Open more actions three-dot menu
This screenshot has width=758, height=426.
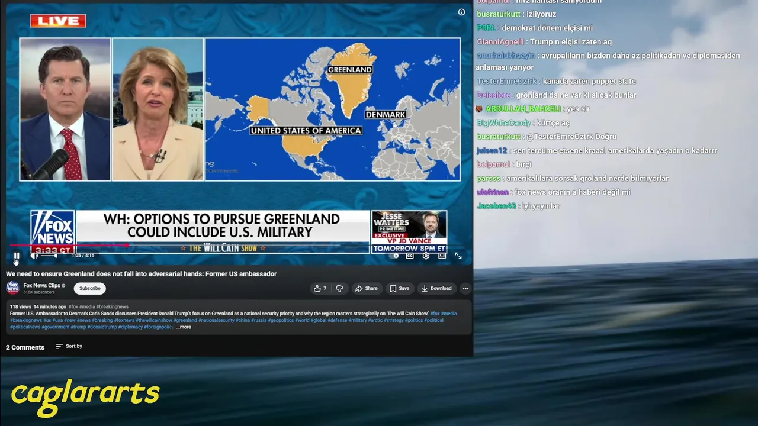pyautogui.click(x=465, y=288)
